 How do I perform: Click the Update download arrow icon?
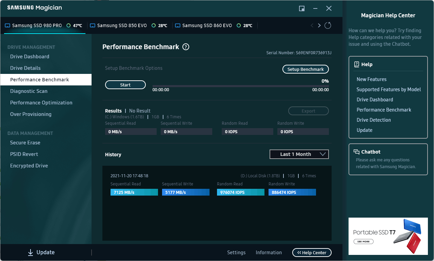[x=31, y=252]
